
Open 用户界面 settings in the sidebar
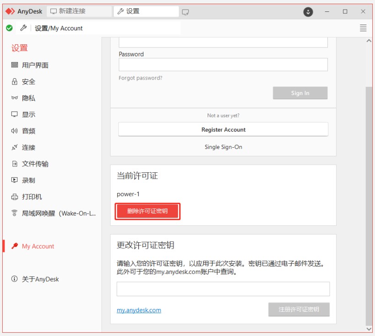pyautogui.click(x=35, y=65)
